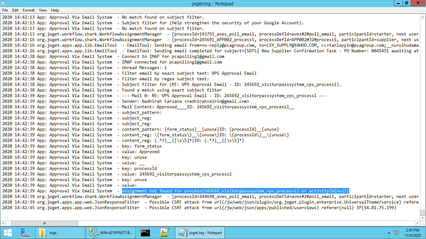This screenshot has height=239, width=426.
Task: Click the vertical scrollbar up arrow
Action: 423,17
